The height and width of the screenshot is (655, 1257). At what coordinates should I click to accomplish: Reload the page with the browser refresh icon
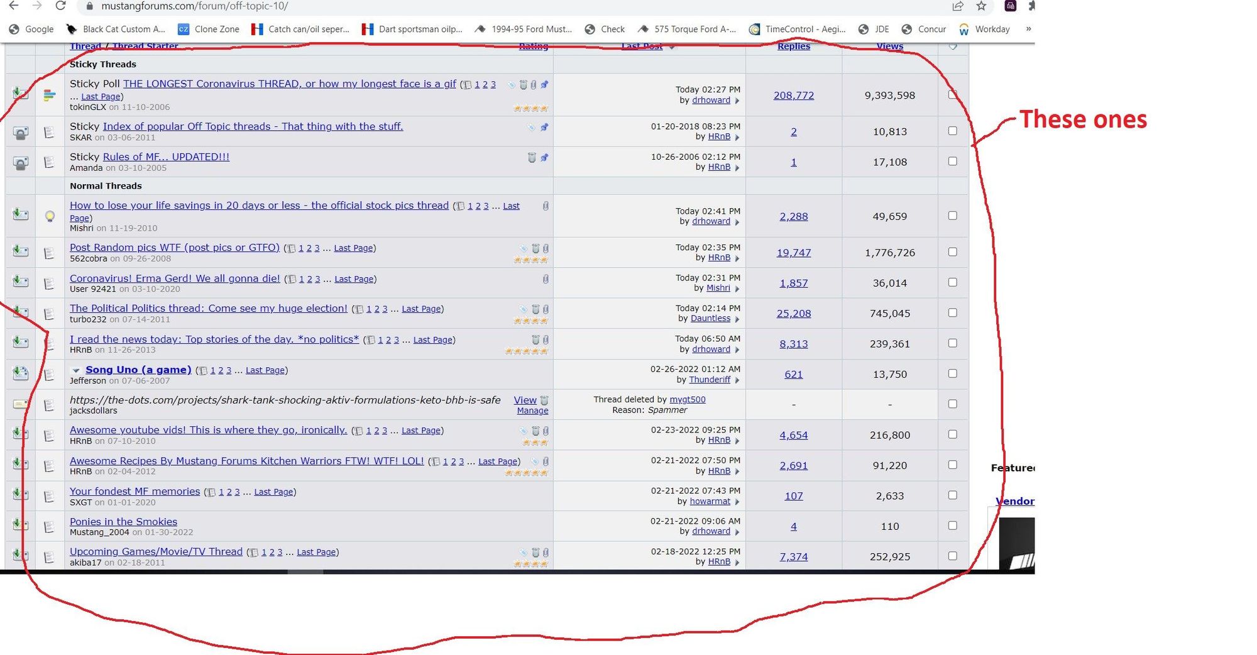pyautogui.click(x=60, y=6)
